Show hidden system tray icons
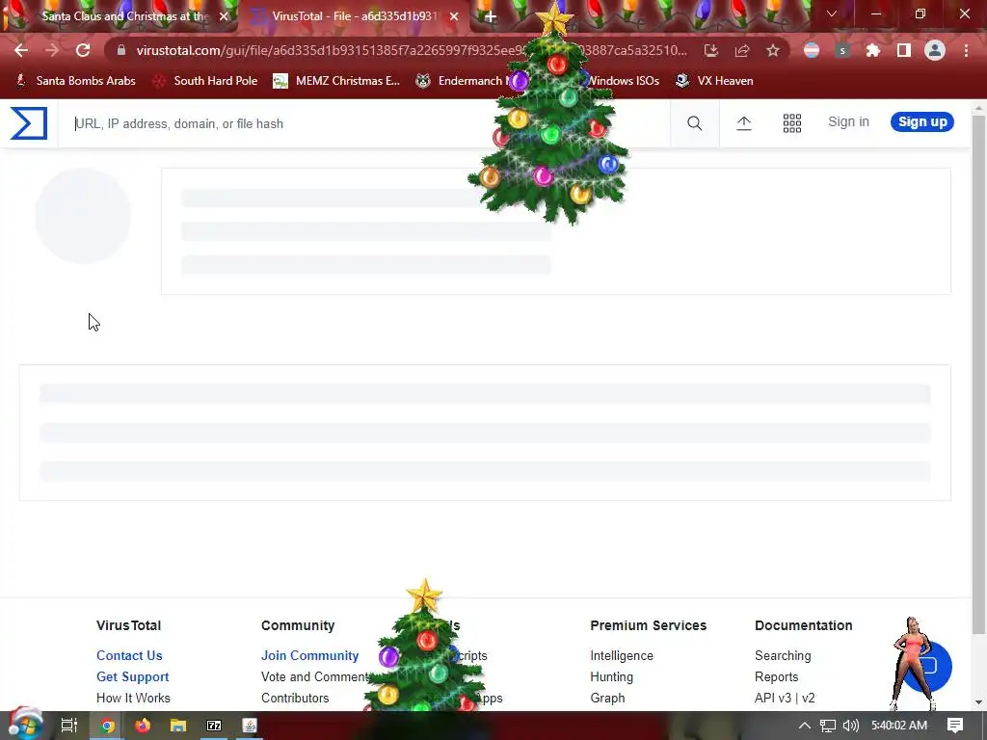The height and width of the screenshot is (740, 987). click(x=805, y=726)
